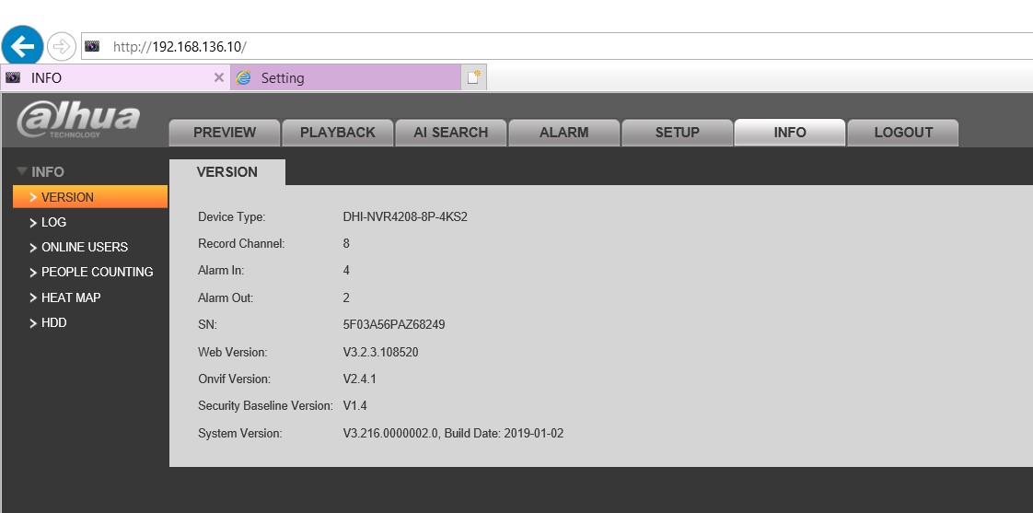Show ONLINE USERS in the sidebar
The width and height of the screenshot is (1033, 513).
point(84,247)
